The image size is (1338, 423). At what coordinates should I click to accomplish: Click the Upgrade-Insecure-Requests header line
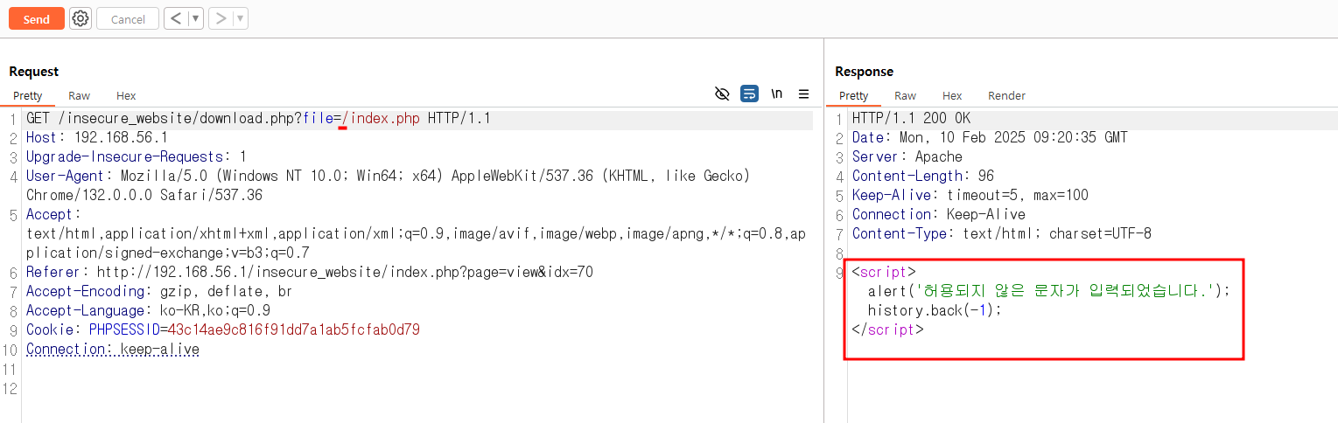[x=137, y=157]
